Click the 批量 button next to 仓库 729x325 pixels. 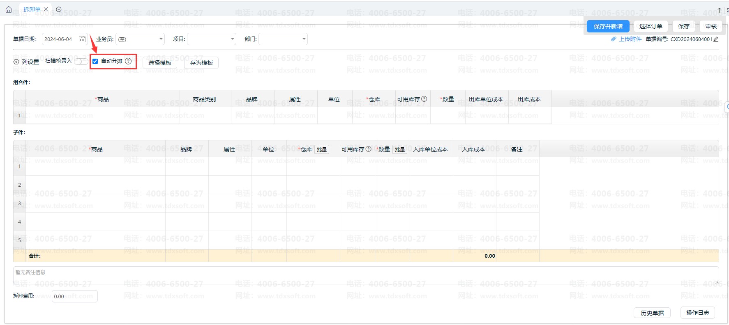[x=322, y=149]
